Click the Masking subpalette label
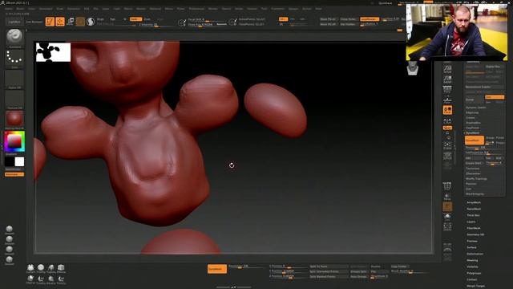Screen dimensions: 513x289 point(472,260)
